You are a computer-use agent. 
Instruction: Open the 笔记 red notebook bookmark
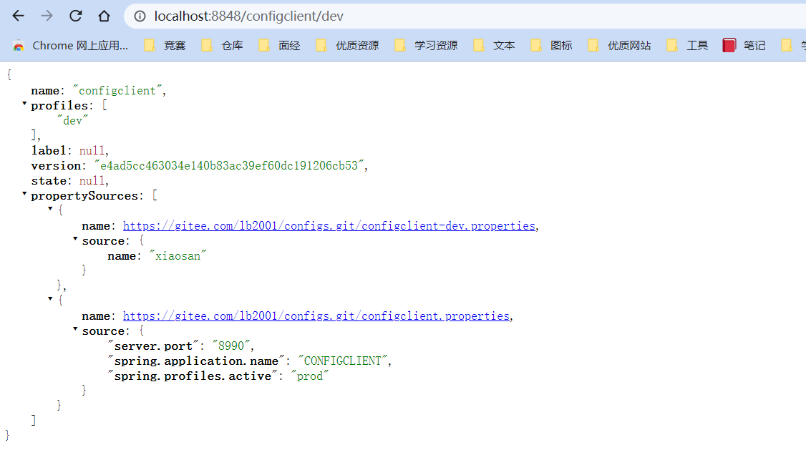click(744, 46)
